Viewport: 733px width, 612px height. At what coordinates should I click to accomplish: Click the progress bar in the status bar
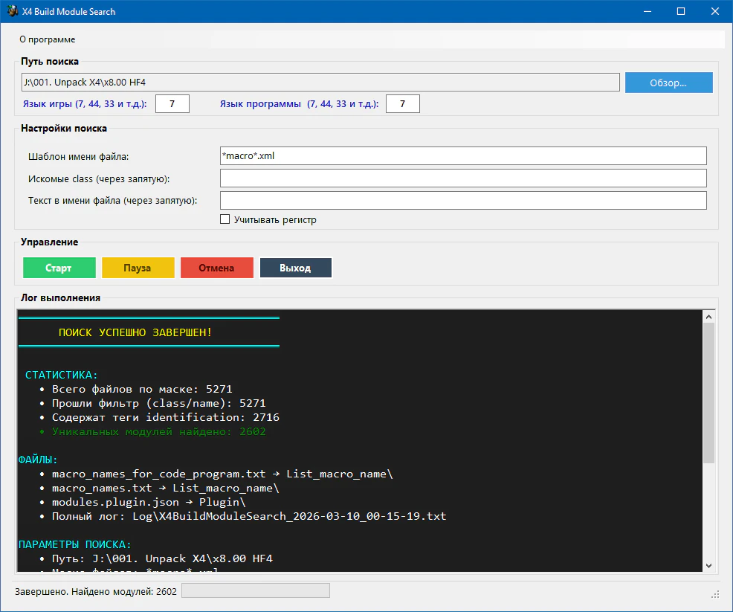(256, 591)
